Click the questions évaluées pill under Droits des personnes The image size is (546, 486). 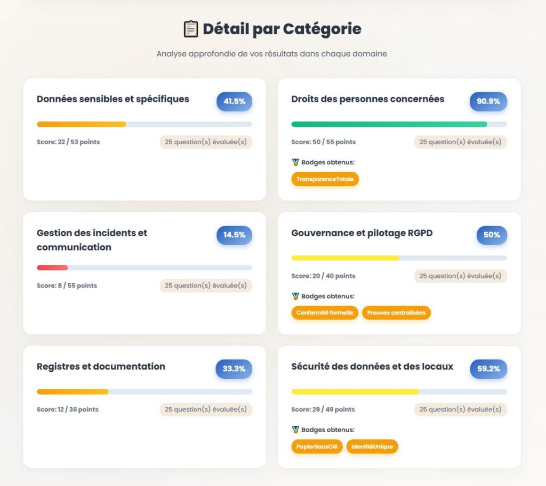click(460, 142)
